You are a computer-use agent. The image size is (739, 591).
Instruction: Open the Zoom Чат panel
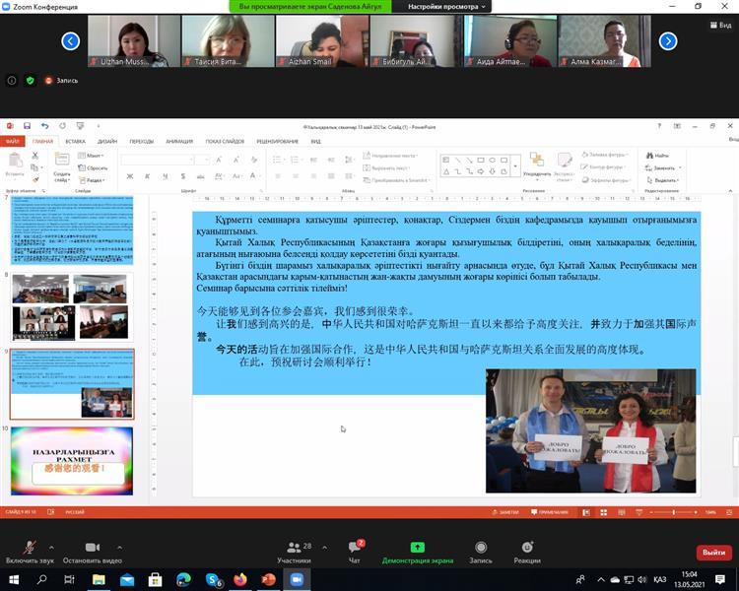point(354,548)
